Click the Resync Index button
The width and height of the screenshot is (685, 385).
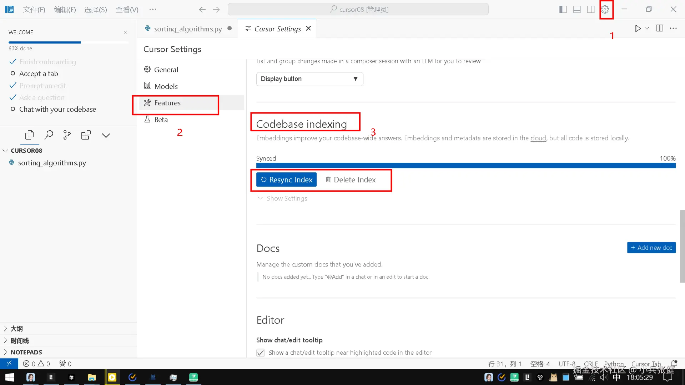tap(286, 180)
